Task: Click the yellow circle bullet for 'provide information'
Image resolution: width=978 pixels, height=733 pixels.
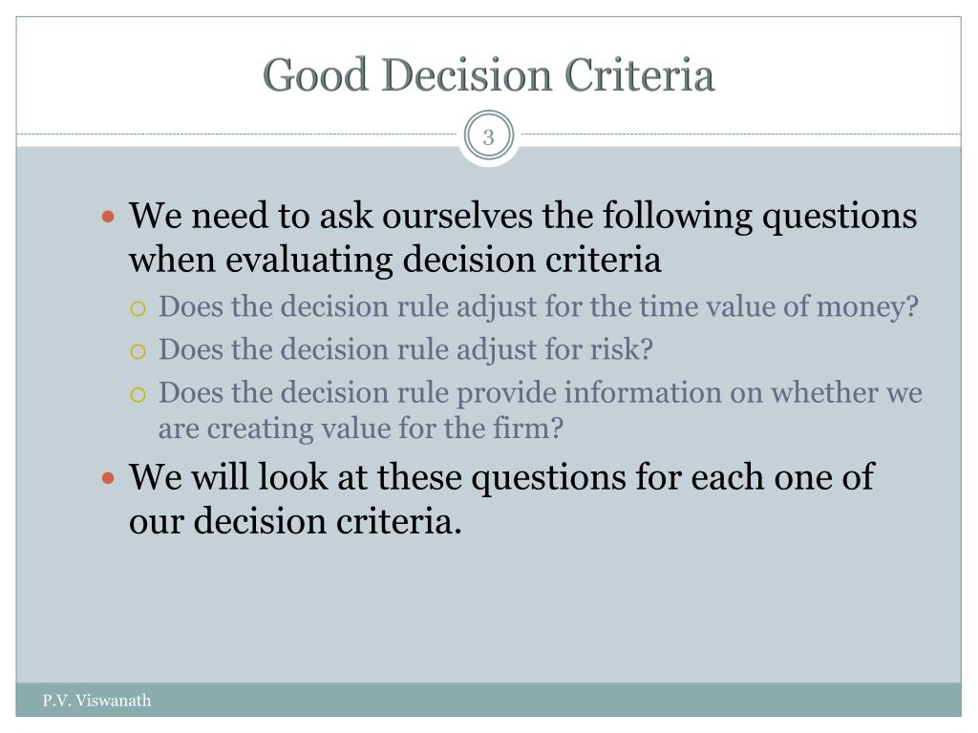Action: tap(138, 394)
